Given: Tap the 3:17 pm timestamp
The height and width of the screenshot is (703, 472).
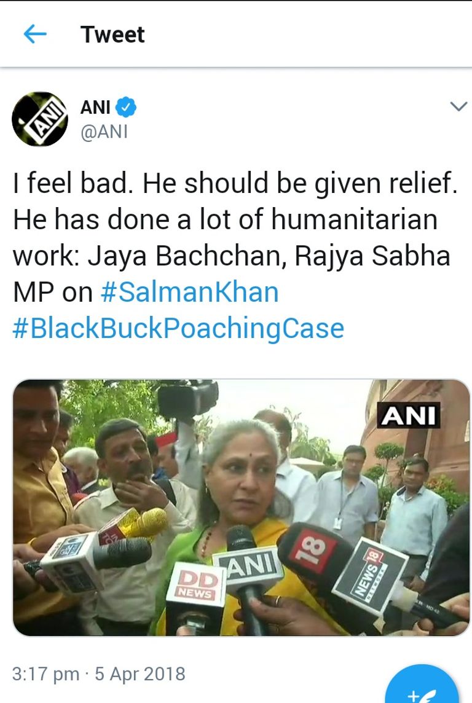Looking at the screenshot, I should point(45,674).
